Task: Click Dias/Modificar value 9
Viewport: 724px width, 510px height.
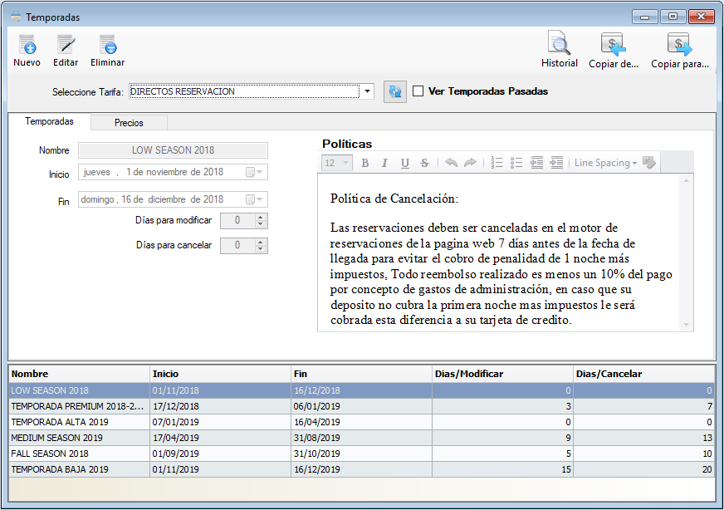Action: click(x=503, y=438)
